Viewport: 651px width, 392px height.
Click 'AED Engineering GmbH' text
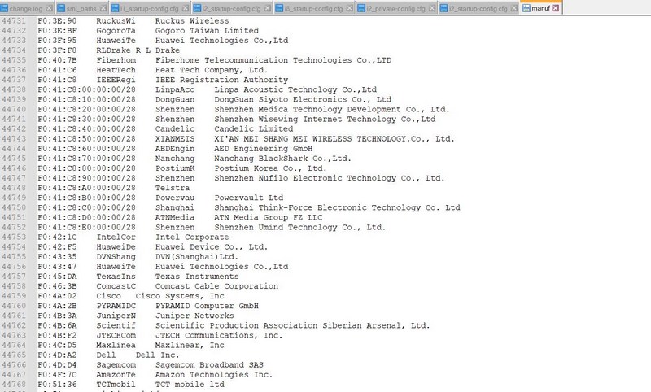263,149
